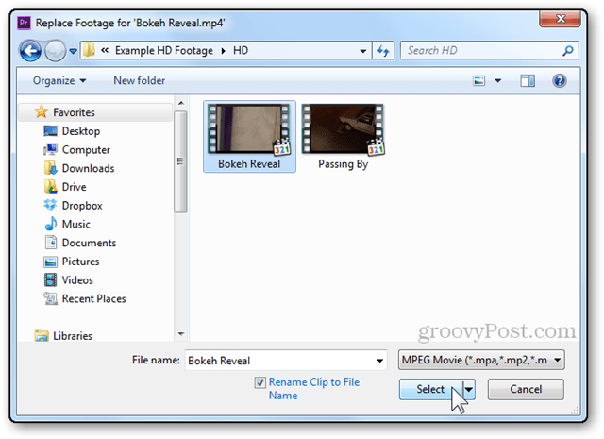This screenshot has width=604, height=439.
Task: Click the Libraries folder icon
Action: (42, 336)
